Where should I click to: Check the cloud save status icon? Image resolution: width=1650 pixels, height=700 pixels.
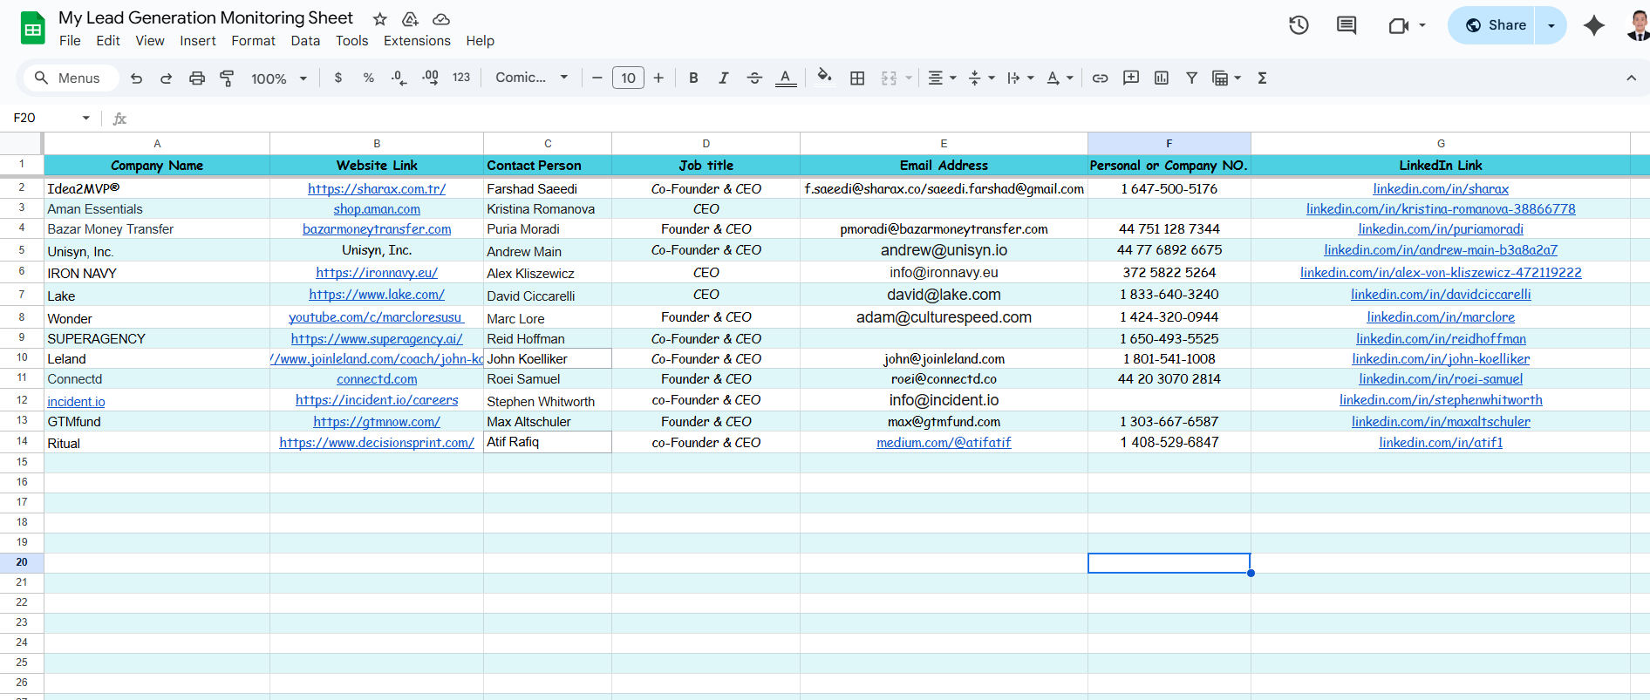click(x=441, y=19)
